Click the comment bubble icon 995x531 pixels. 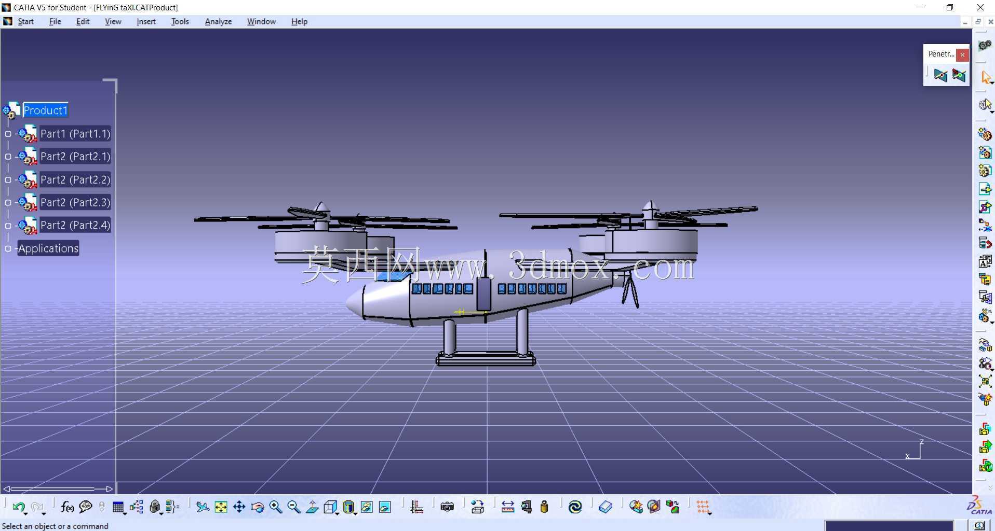(86, 507)
